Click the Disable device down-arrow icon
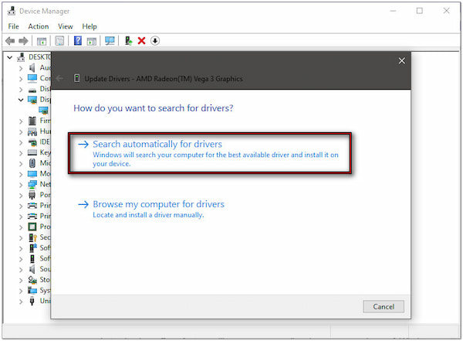The width and height of the screenshot is (463, 341). 155,40
